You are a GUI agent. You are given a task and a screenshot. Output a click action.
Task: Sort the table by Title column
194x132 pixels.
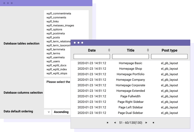[x=148, y=50]
